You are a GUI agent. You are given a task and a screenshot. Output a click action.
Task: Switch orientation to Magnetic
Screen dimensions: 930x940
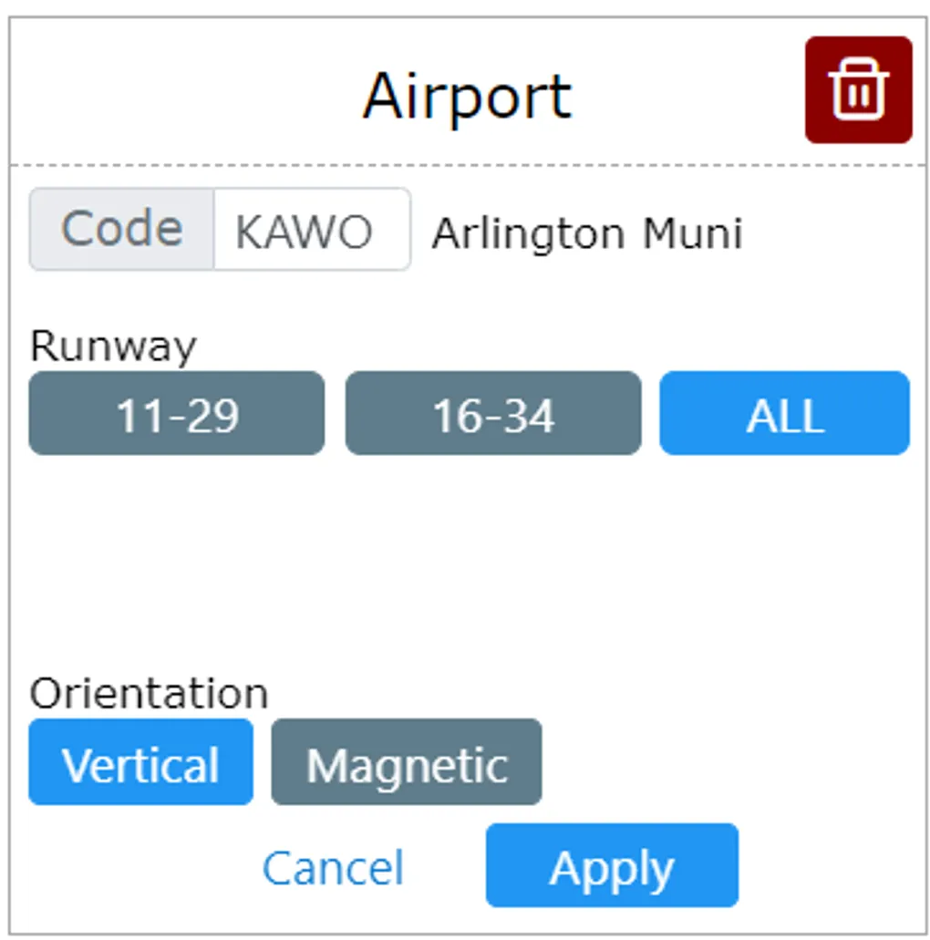407,762
